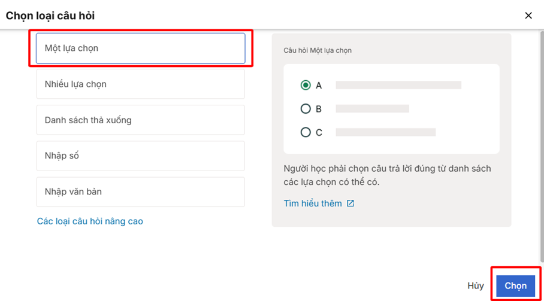Screen dimensions: 544x301
Task: Select the 'Nhập số' question type
Action: [x=140, y=156]
